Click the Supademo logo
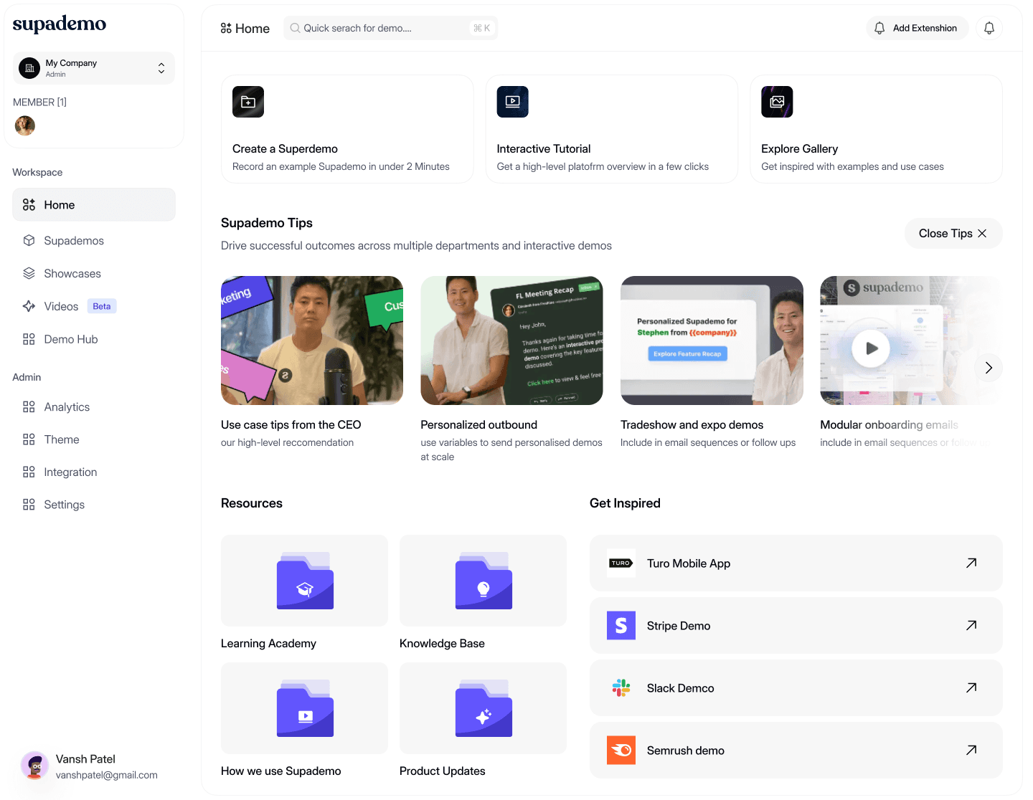Screen dimensions: 1033x800 tap(60, 24)
